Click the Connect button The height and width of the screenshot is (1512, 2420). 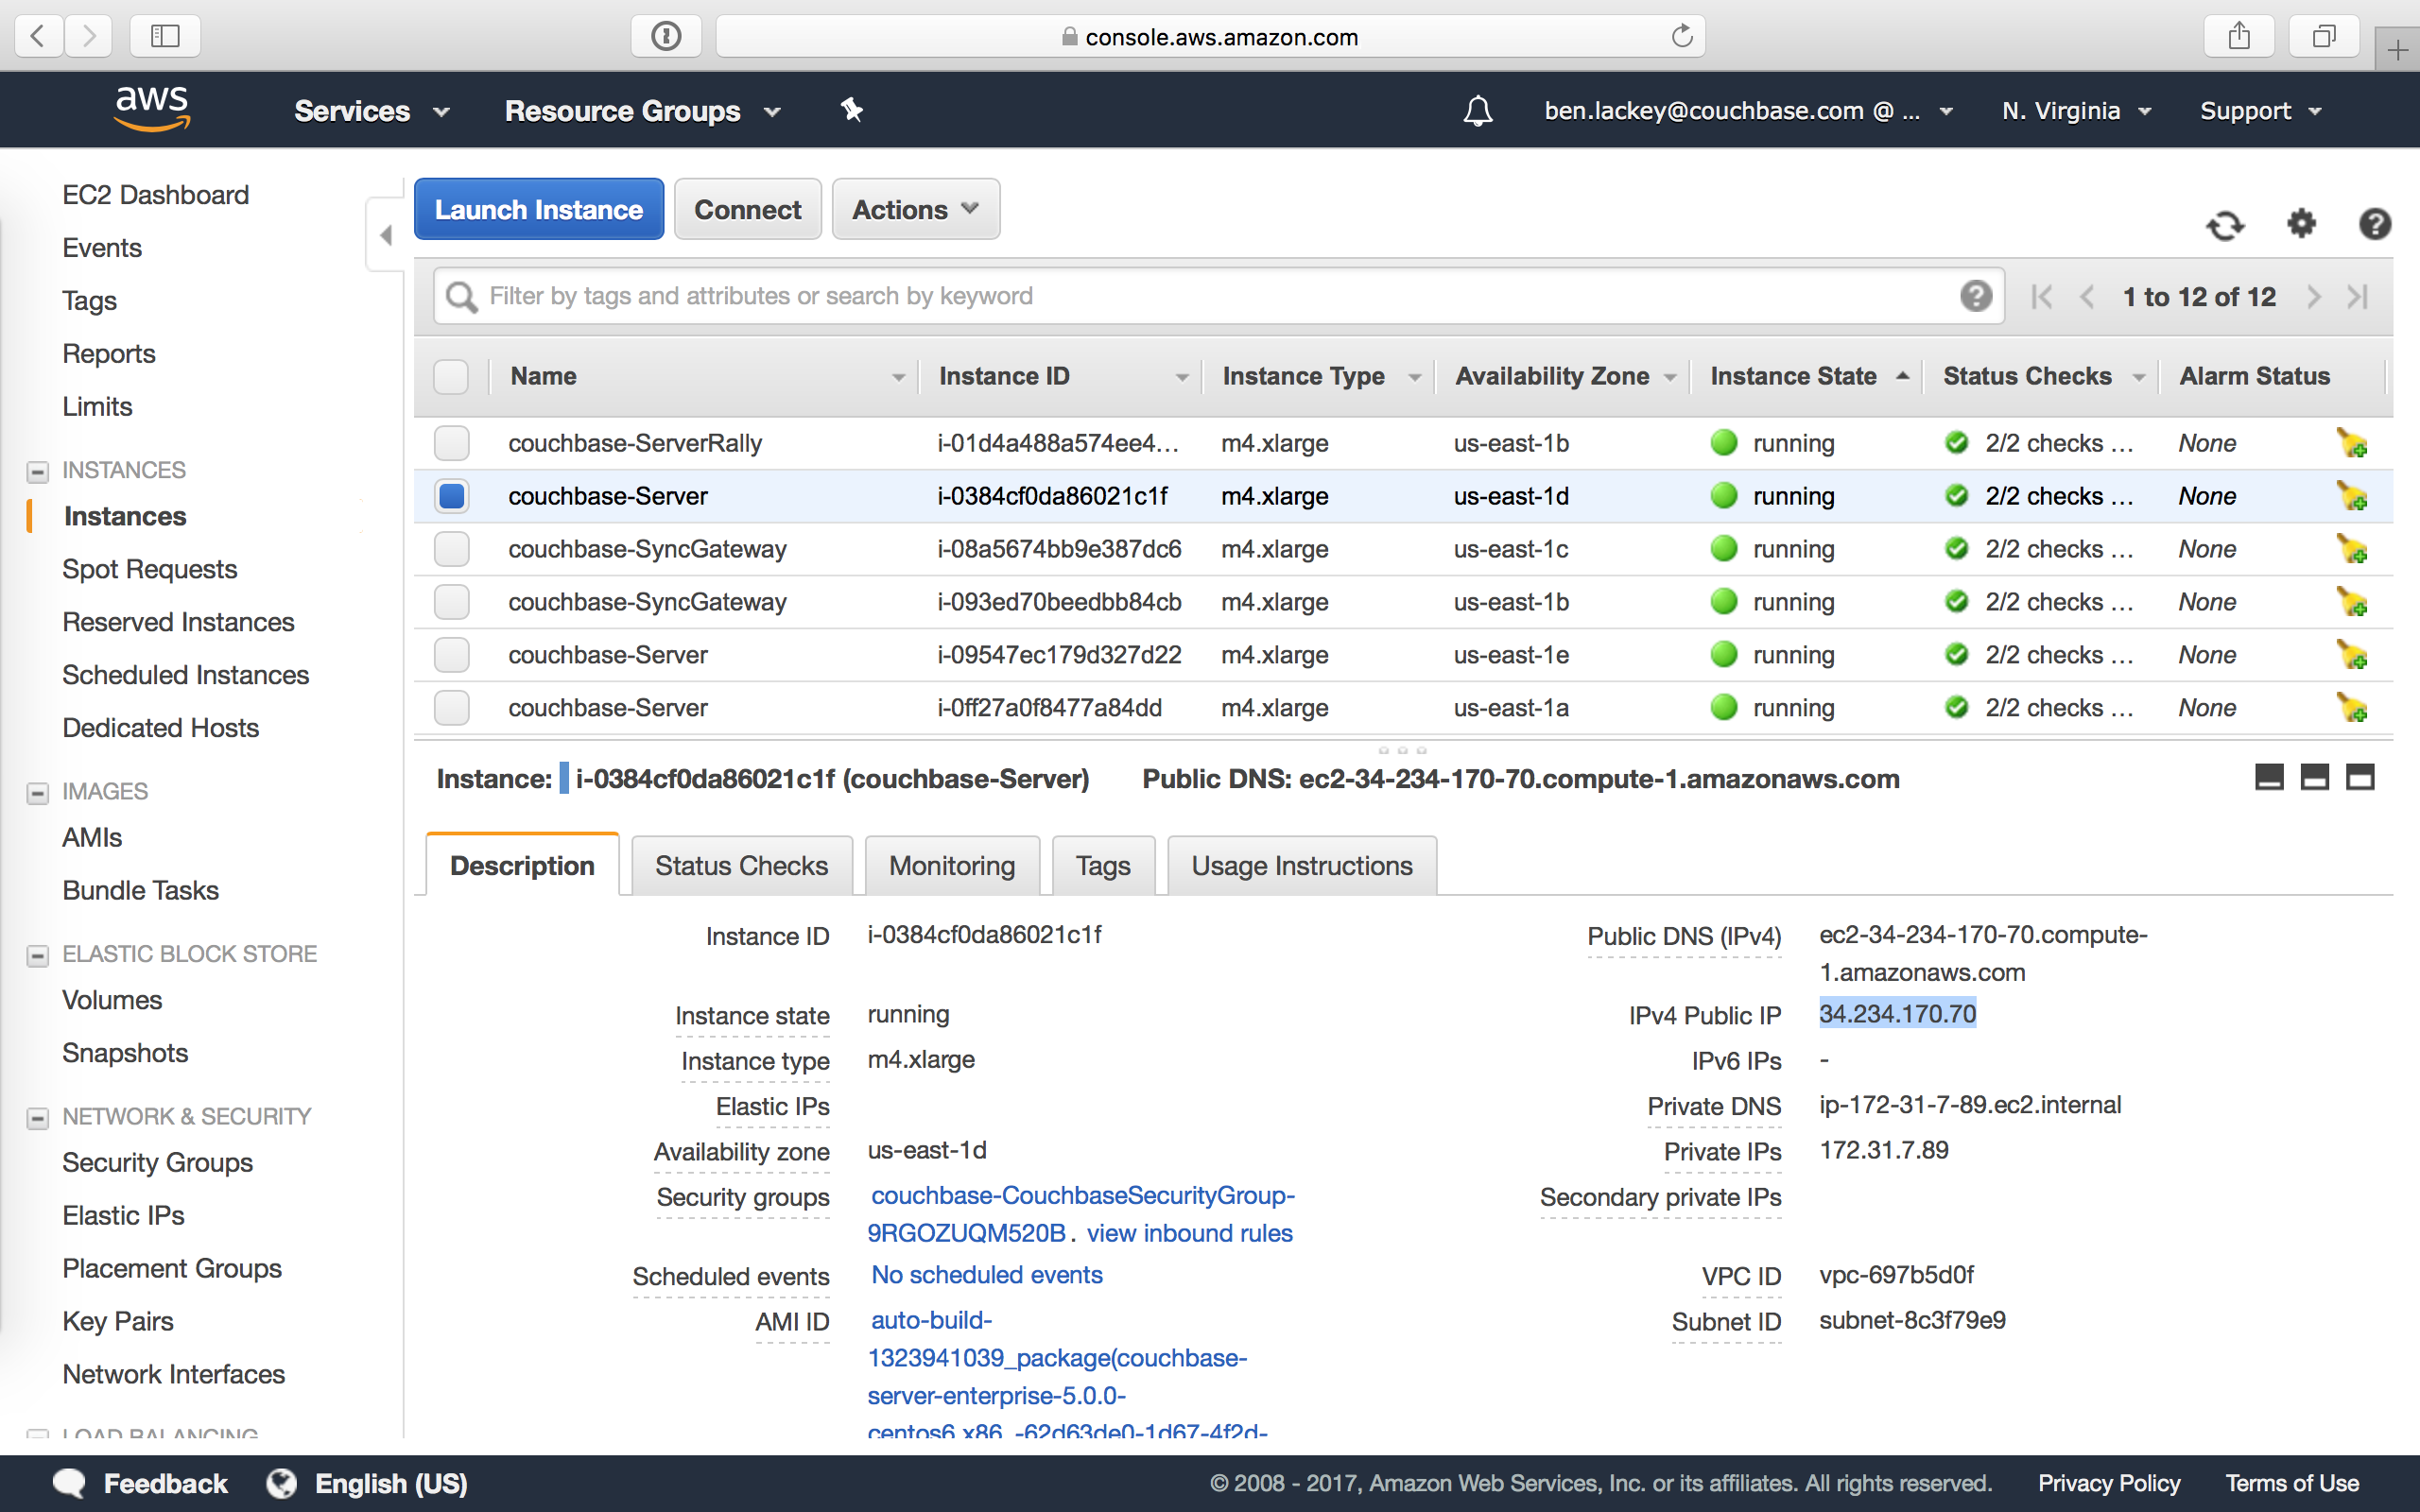click(747, 209)
